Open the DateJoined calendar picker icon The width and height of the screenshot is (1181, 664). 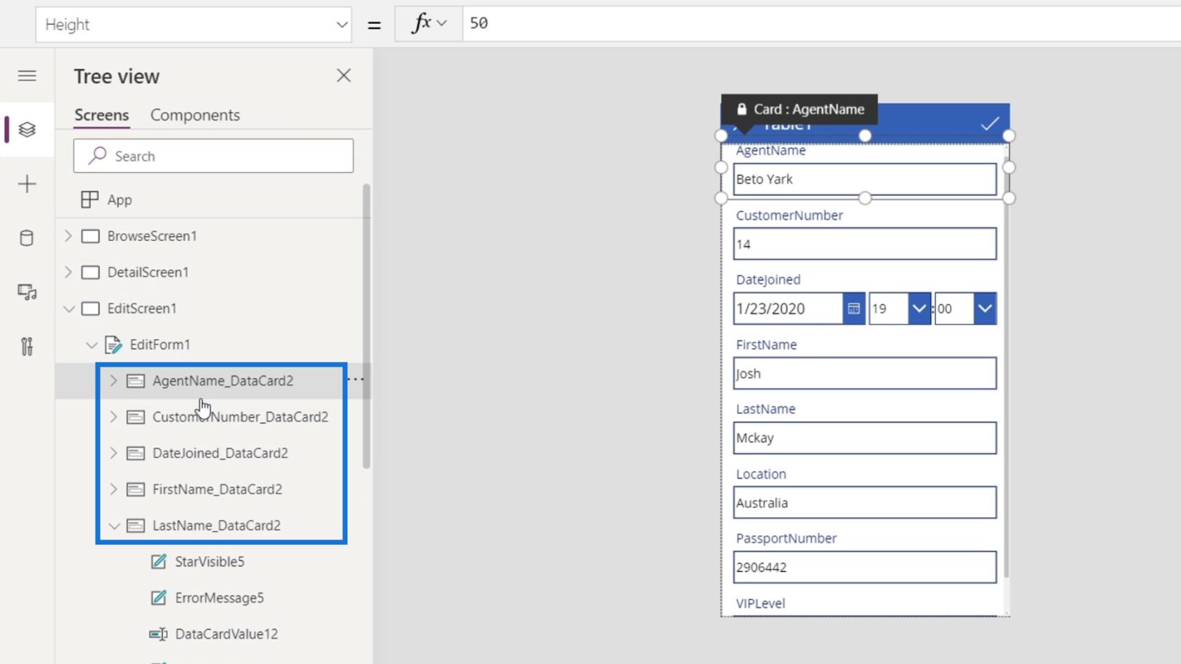tap(853, 308)
